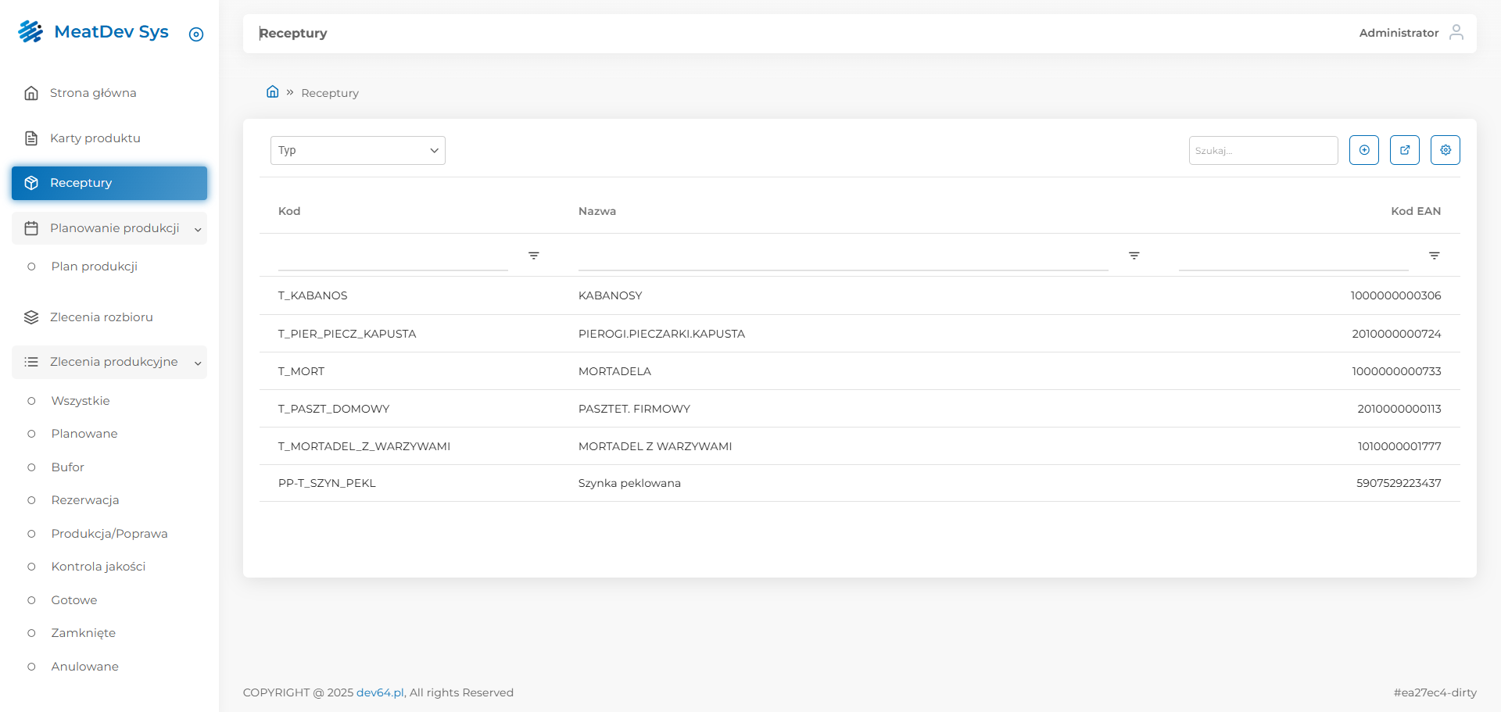Viewport: 1501px width, 712px height.
Task: Click the Administrator user profile icon
Action: pos(1456,32)
